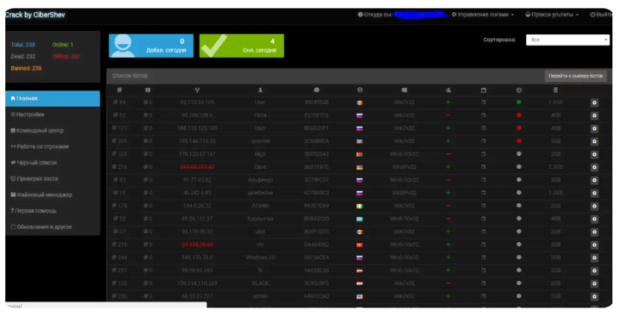Open Настройки in the sidebar

point(52,114)
